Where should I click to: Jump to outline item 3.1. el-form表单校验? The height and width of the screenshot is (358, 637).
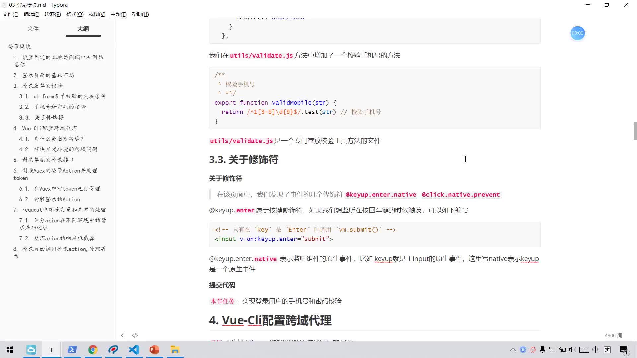pos(62,96)
